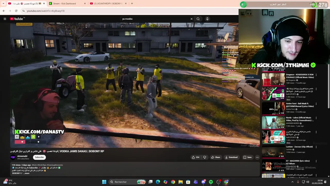This screenshot has height=186, width=330.
Task: Expand the tab search dropdown arrow
Action: 3,4
